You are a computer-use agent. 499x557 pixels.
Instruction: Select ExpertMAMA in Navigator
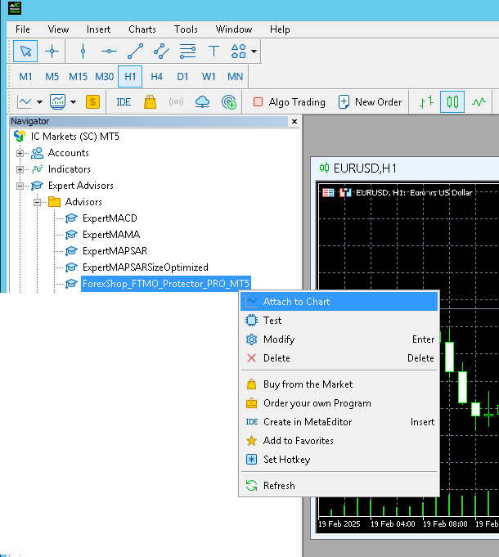click(x=111, y=235)
